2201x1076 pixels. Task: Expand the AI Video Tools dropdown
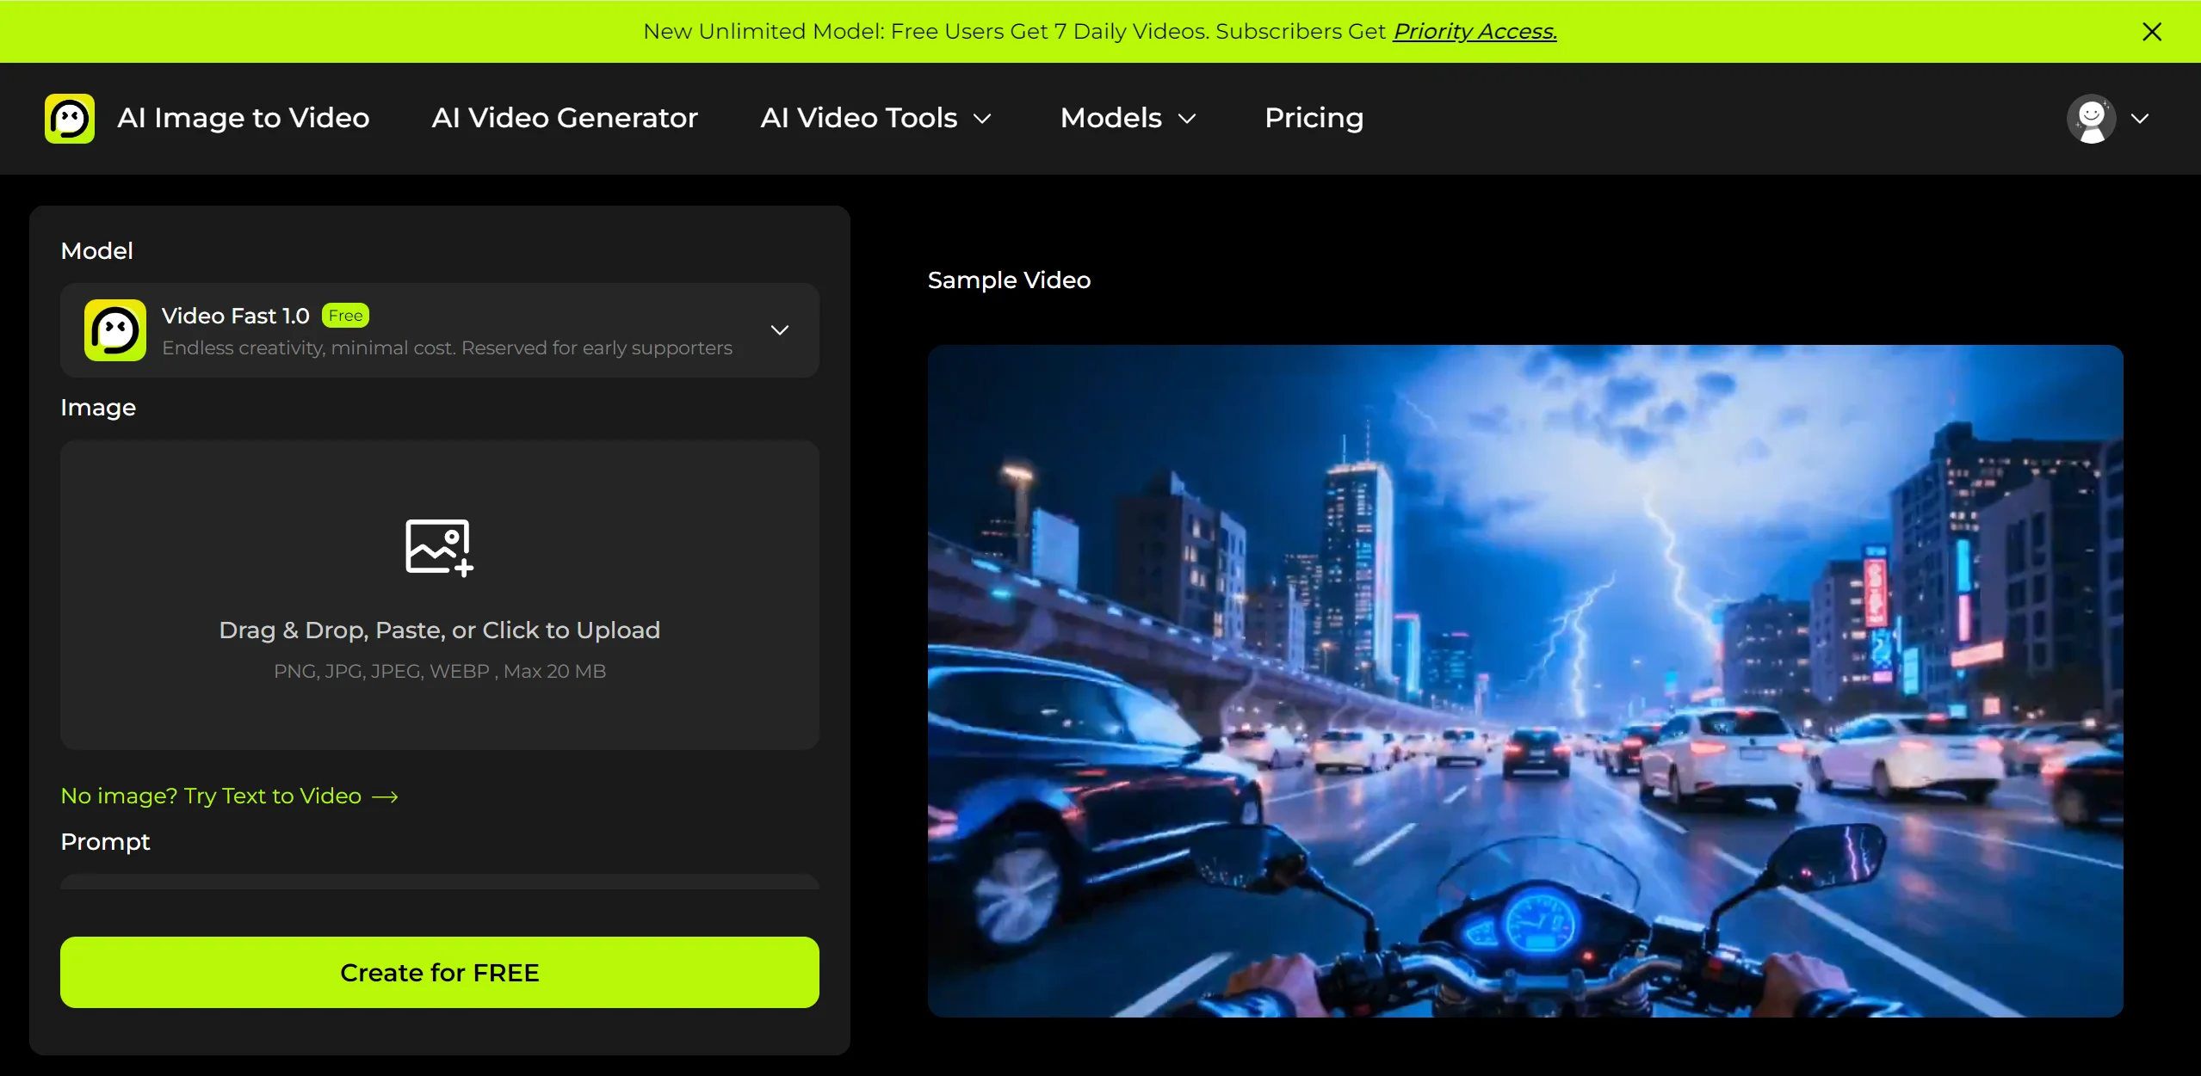[x=876, y=118]
